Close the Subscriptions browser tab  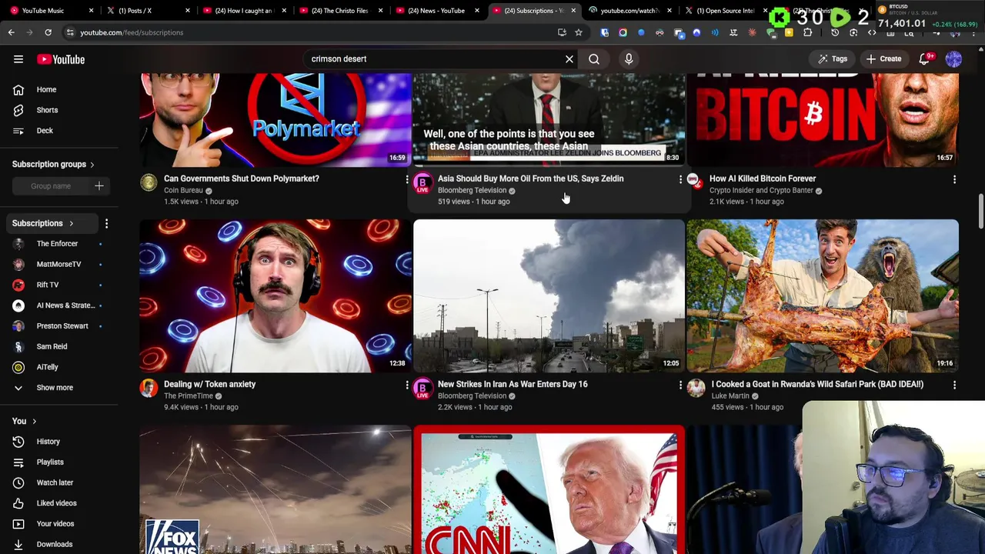point(573,11)
